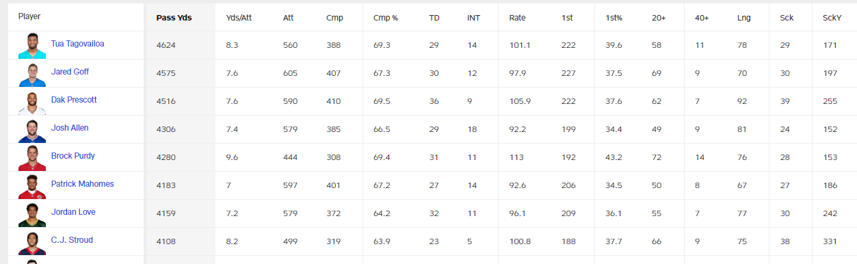Click Patrick Mahomes' headshot image
The width and height of the screenshot is (857, 264).
31,186
